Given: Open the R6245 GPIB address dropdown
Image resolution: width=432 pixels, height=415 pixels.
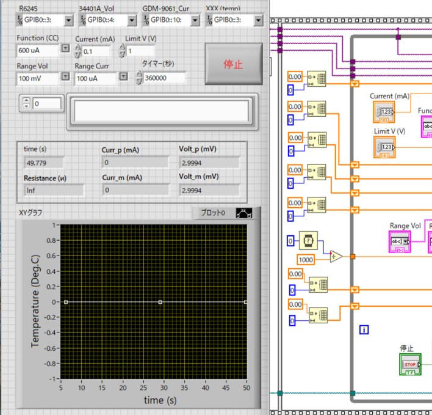Looking at the screenshot, I should (68, 20).
